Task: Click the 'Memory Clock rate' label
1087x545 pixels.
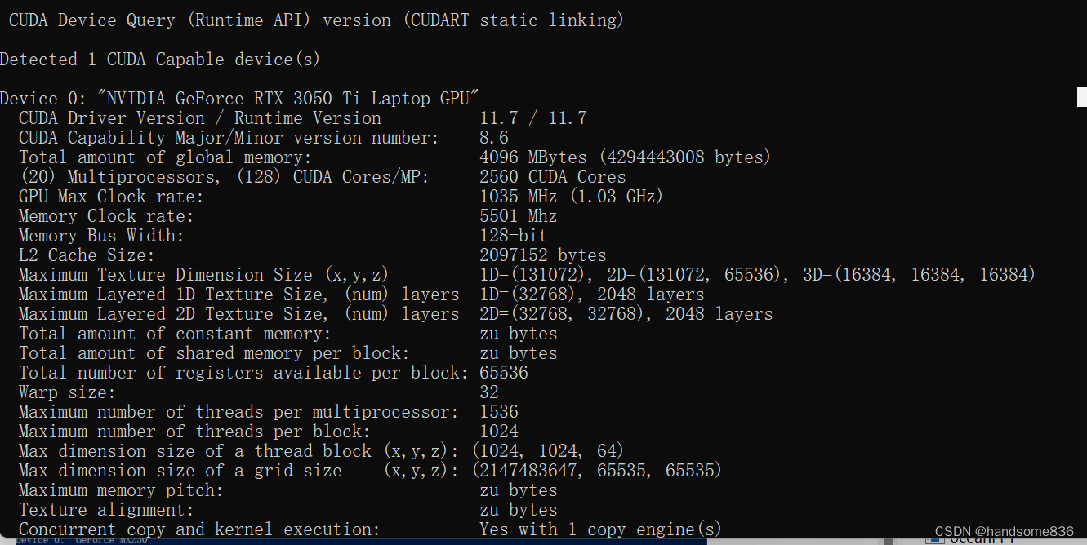Action: (x=107, y=216)
